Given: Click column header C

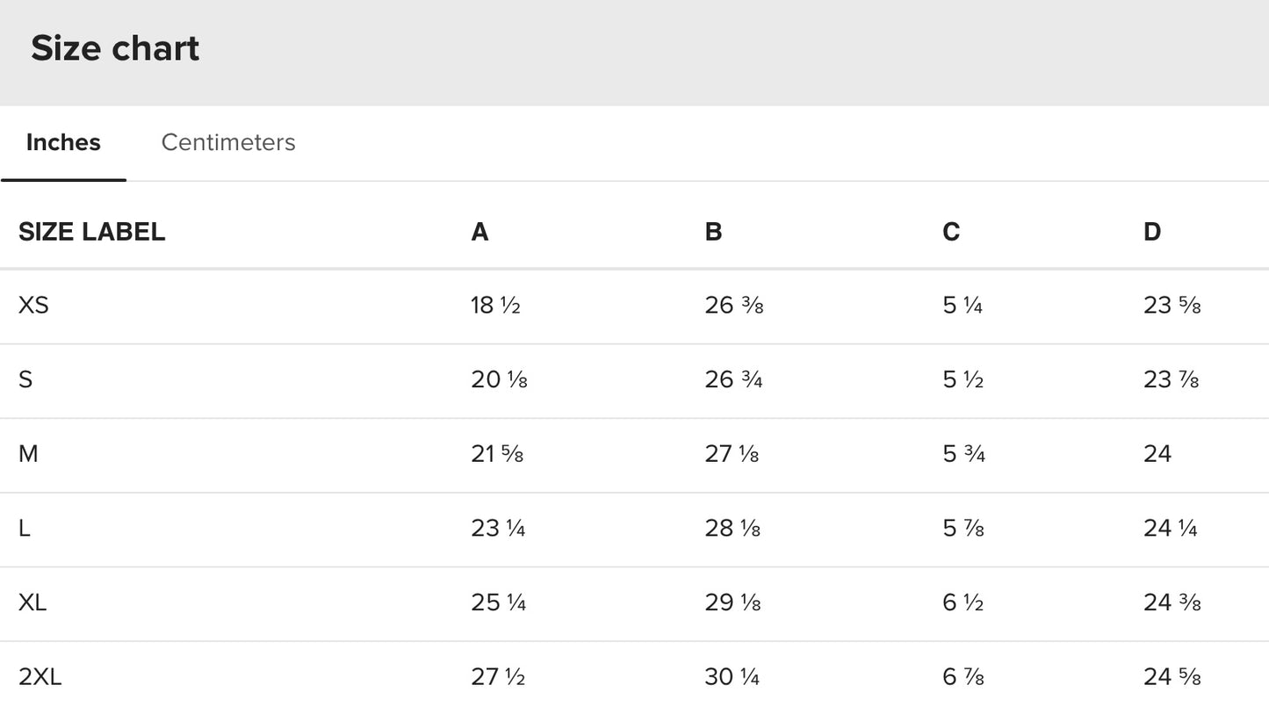Looking at the screenshot, I should [951, 232].
